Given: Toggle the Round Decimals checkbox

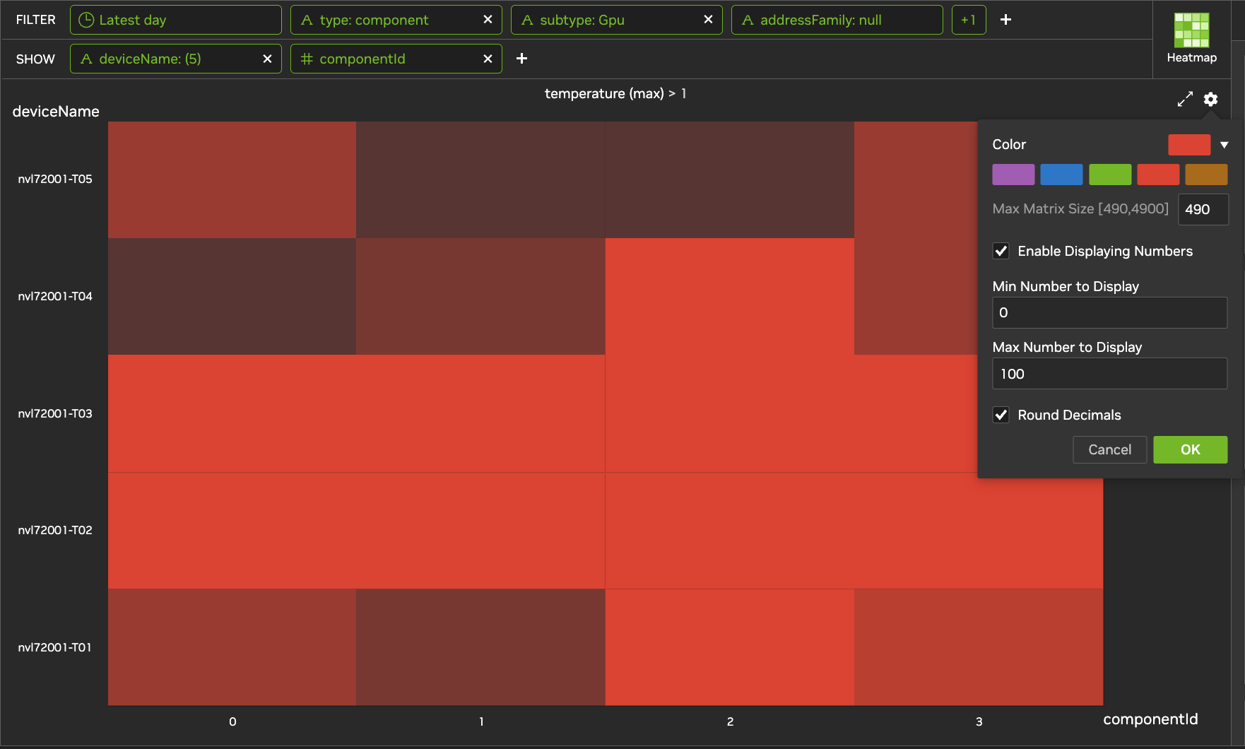Looking at the screenshot, I should coord(1001,415).
